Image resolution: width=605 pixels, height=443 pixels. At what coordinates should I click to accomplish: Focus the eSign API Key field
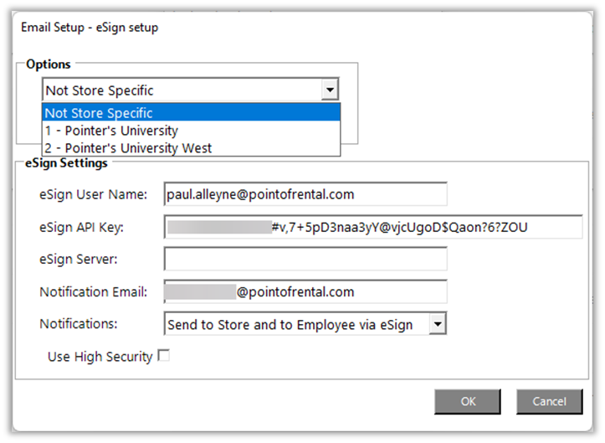click(372, 227)
